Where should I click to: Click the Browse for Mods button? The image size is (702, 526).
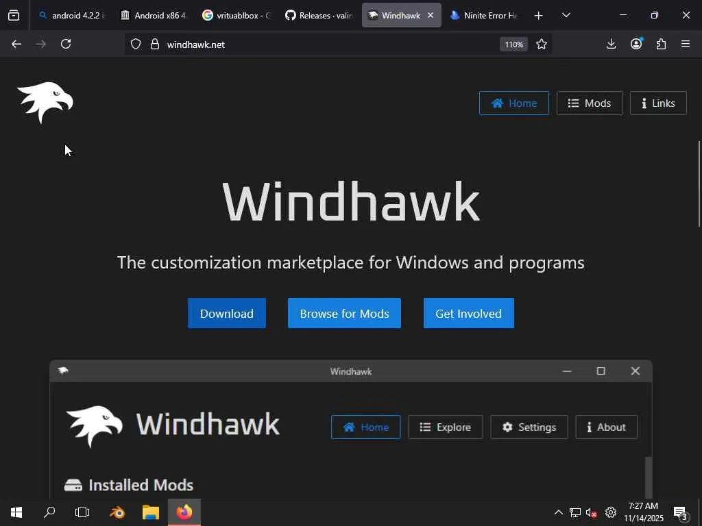click(x=344, y=313)
